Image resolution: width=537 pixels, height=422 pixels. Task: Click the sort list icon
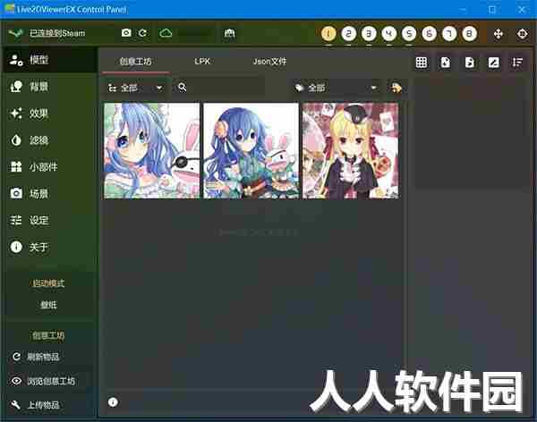(517, 63)
